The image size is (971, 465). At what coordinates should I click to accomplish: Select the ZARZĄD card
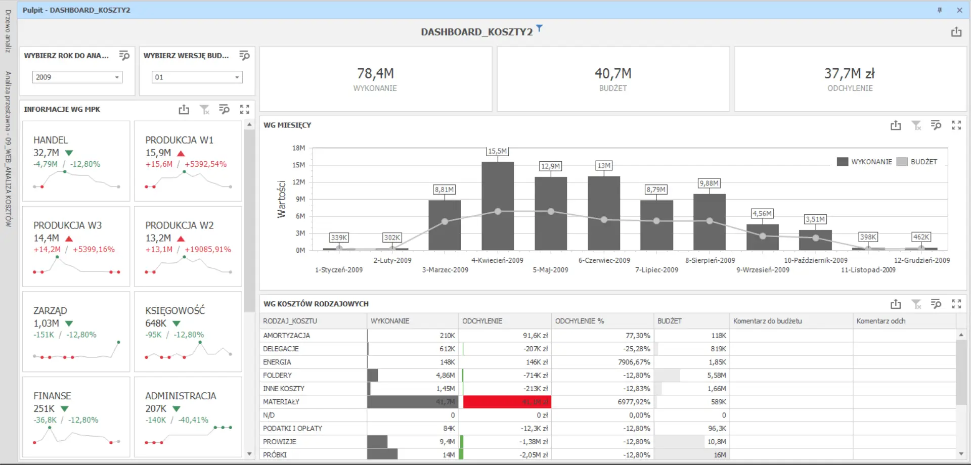point(76,332)
